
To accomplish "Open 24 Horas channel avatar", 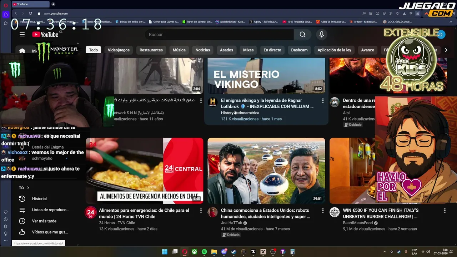I will (x=90, y=212).
